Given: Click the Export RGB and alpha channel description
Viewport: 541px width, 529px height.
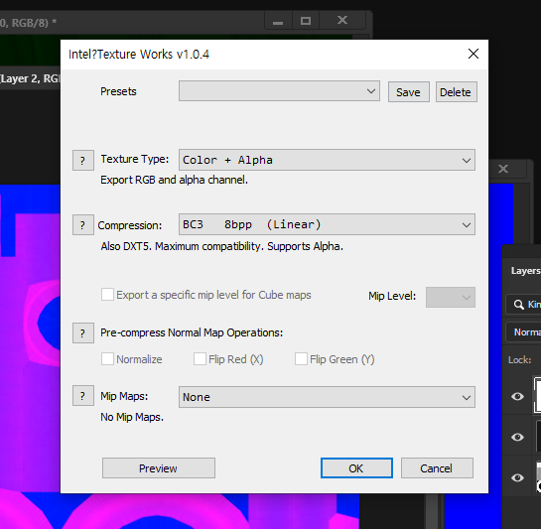Looking at the screenshot, I should [x=175, y=180].
